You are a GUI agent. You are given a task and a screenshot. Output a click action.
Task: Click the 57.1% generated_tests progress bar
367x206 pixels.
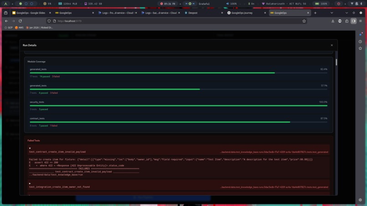[x=178, y=89]
